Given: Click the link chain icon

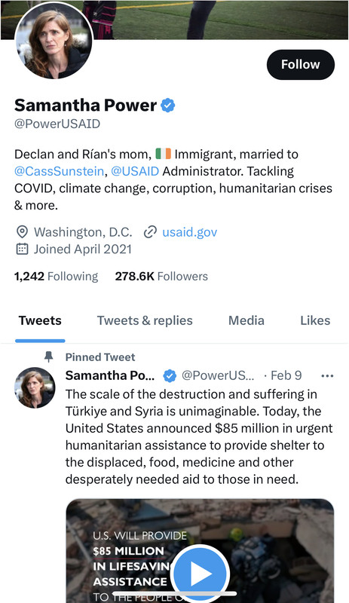Looking at the screenshot, I should (150, 232).
